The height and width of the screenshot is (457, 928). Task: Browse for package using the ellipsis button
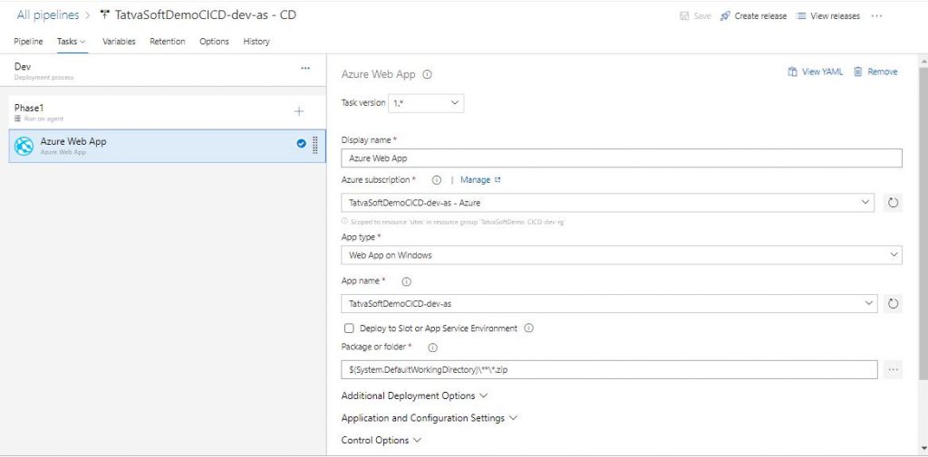(x=893, y=369)
